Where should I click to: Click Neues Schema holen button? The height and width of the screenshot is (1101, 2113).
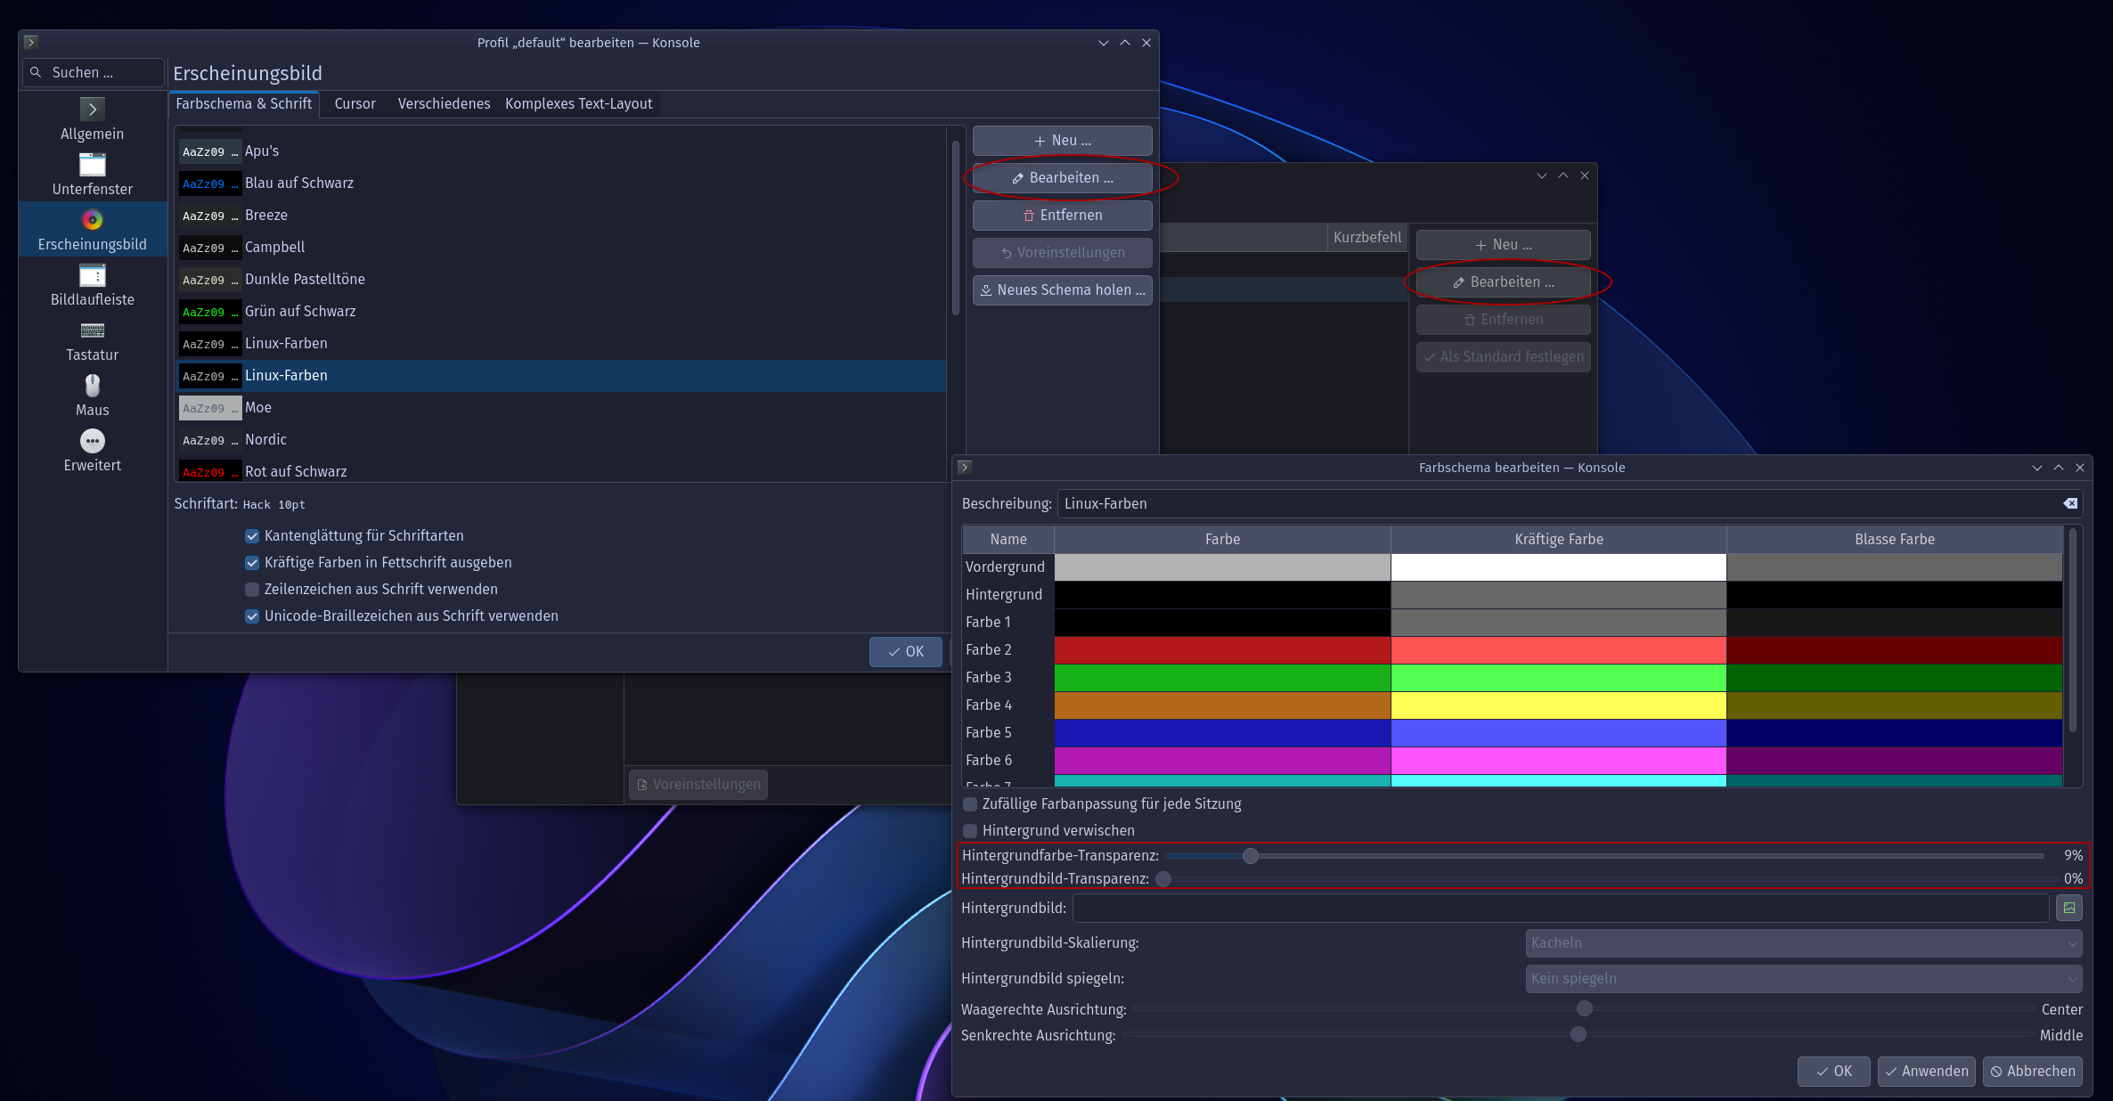[x=1062, y=290]
